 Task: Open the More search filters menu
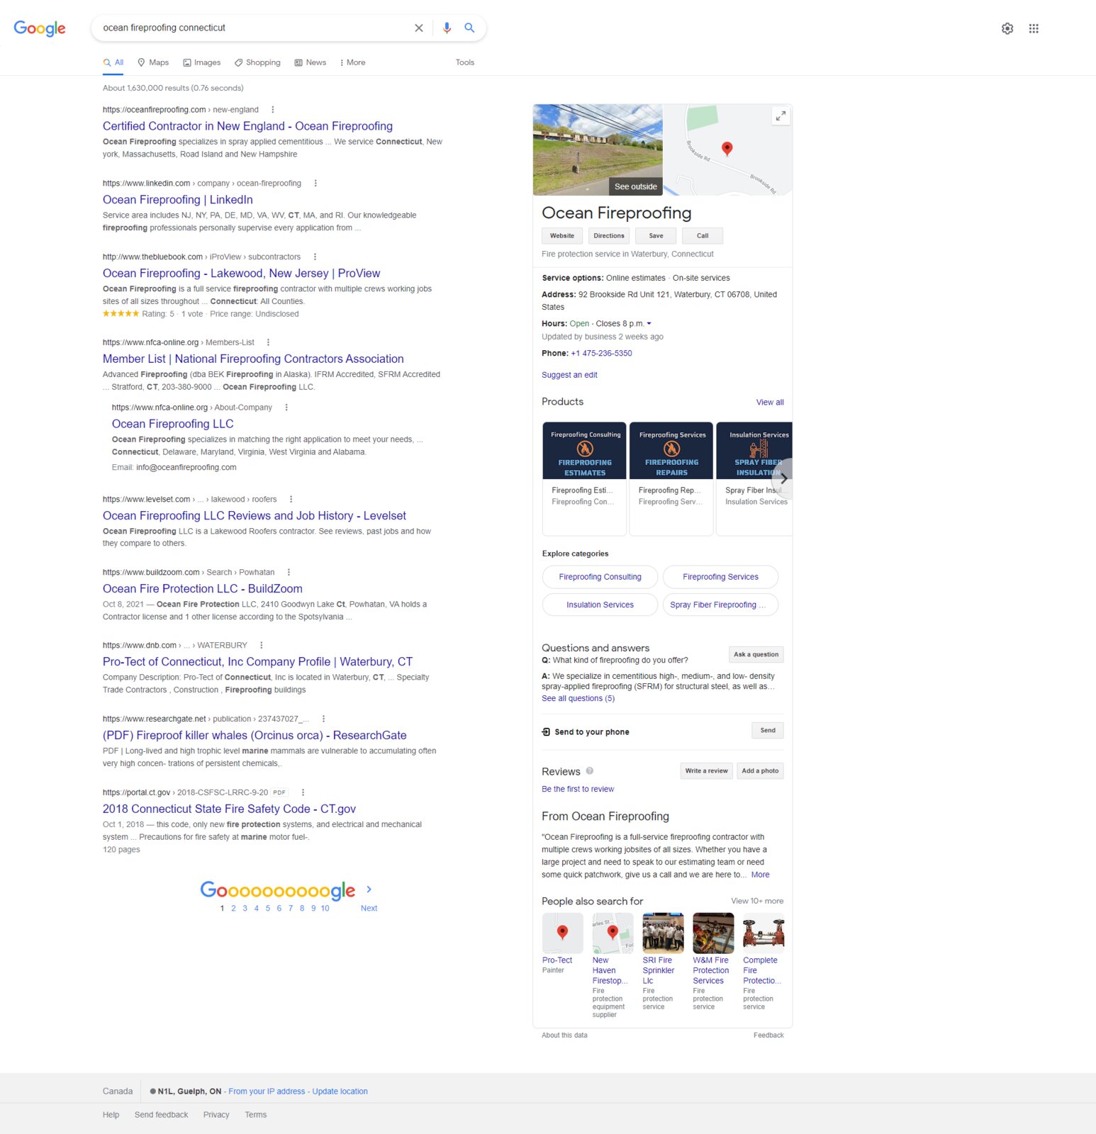point(352,62)
